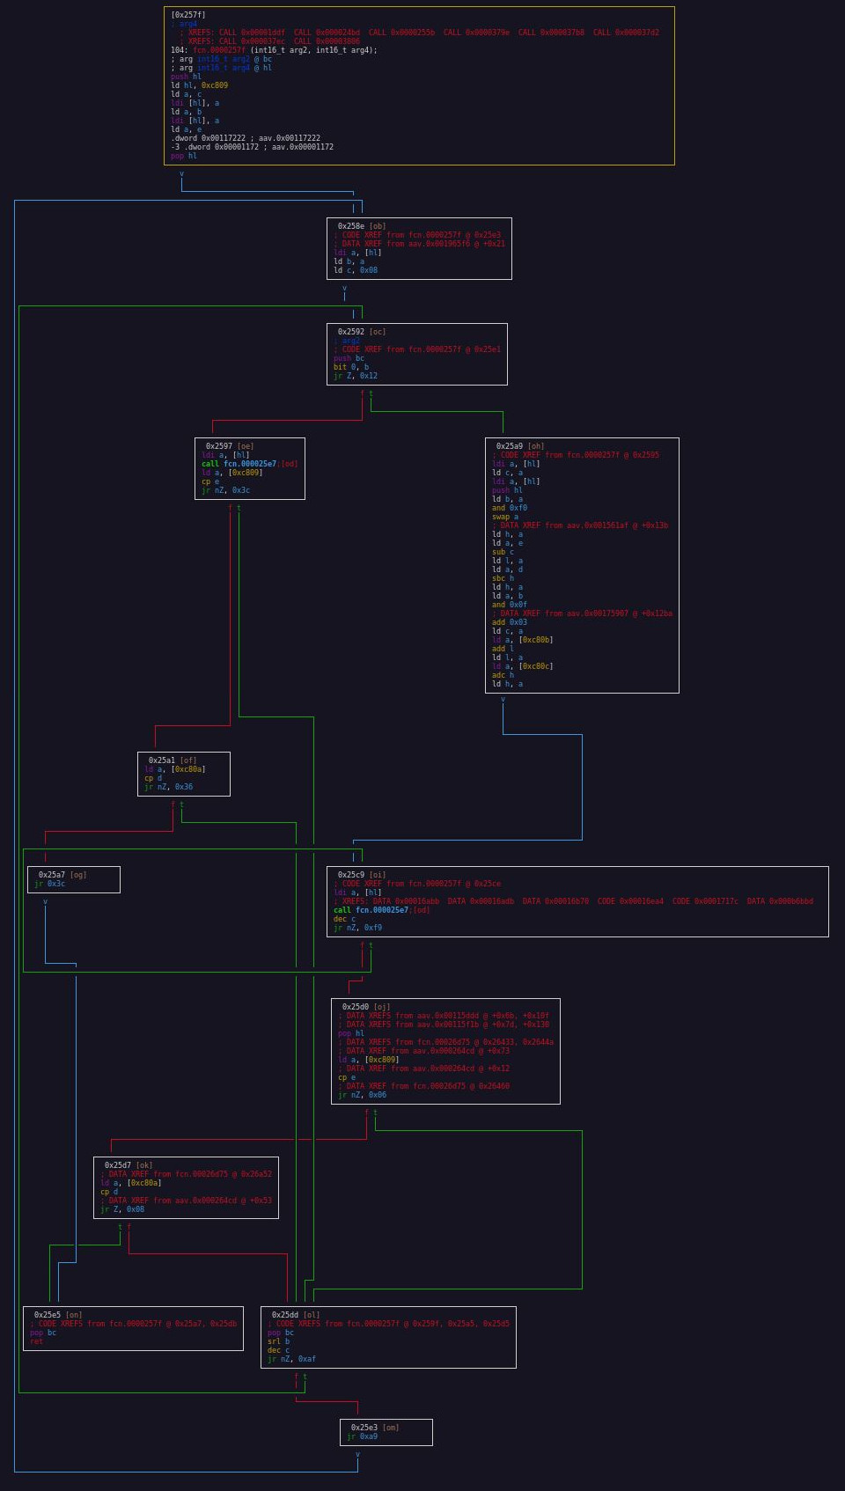The width and height of the screenshot is (845, 1491).
Task: Click the 'jr 0xa9' jump
Action: [x=362, y=1436]
